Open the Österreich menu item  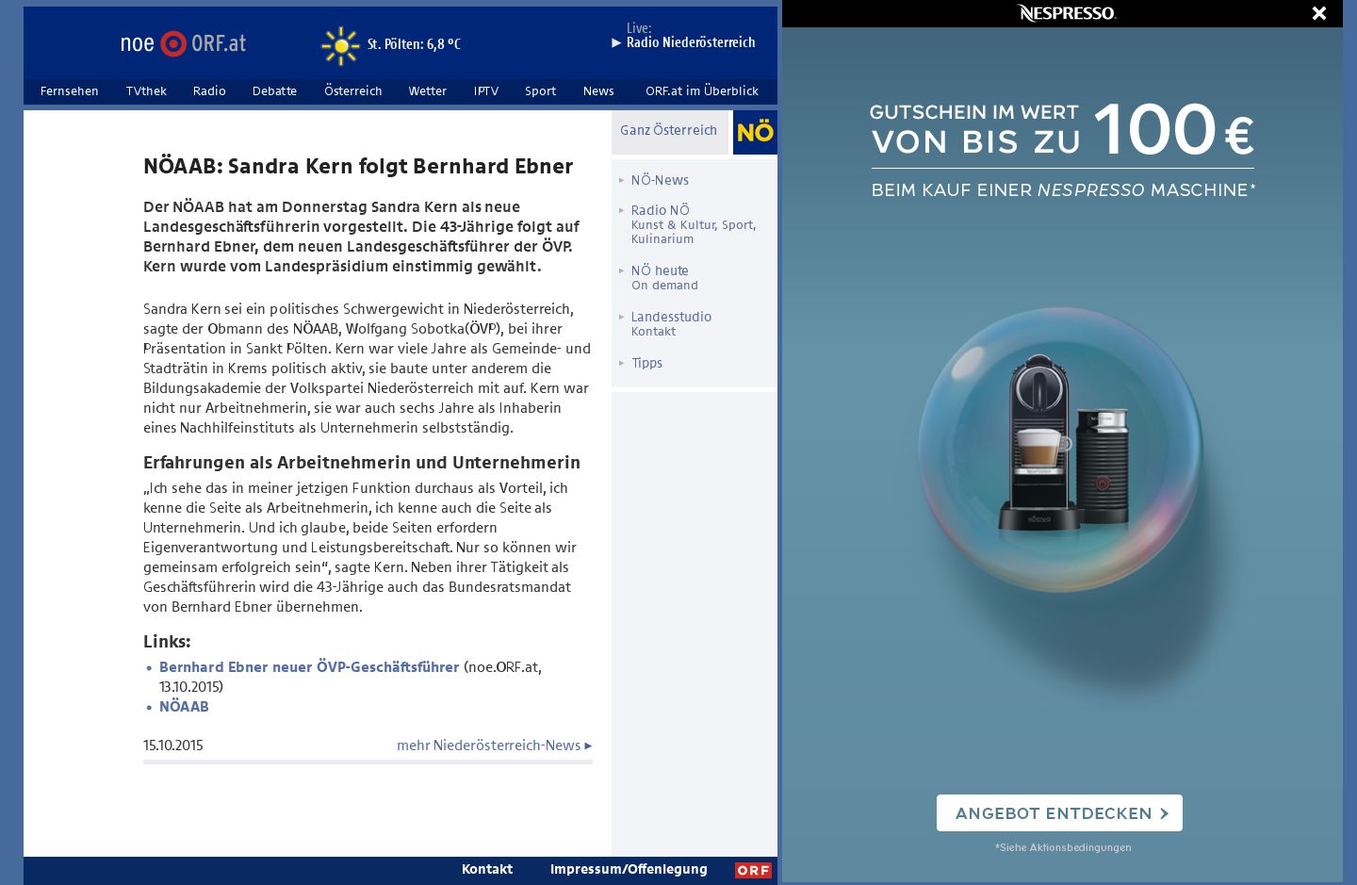pyautogui.click(x=353, y=91)
